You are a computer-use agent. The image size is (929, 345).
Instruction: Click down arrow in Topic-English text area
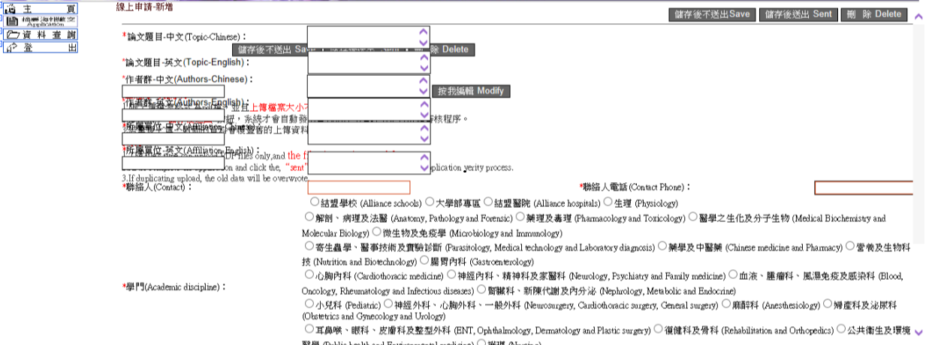(424, 67)
